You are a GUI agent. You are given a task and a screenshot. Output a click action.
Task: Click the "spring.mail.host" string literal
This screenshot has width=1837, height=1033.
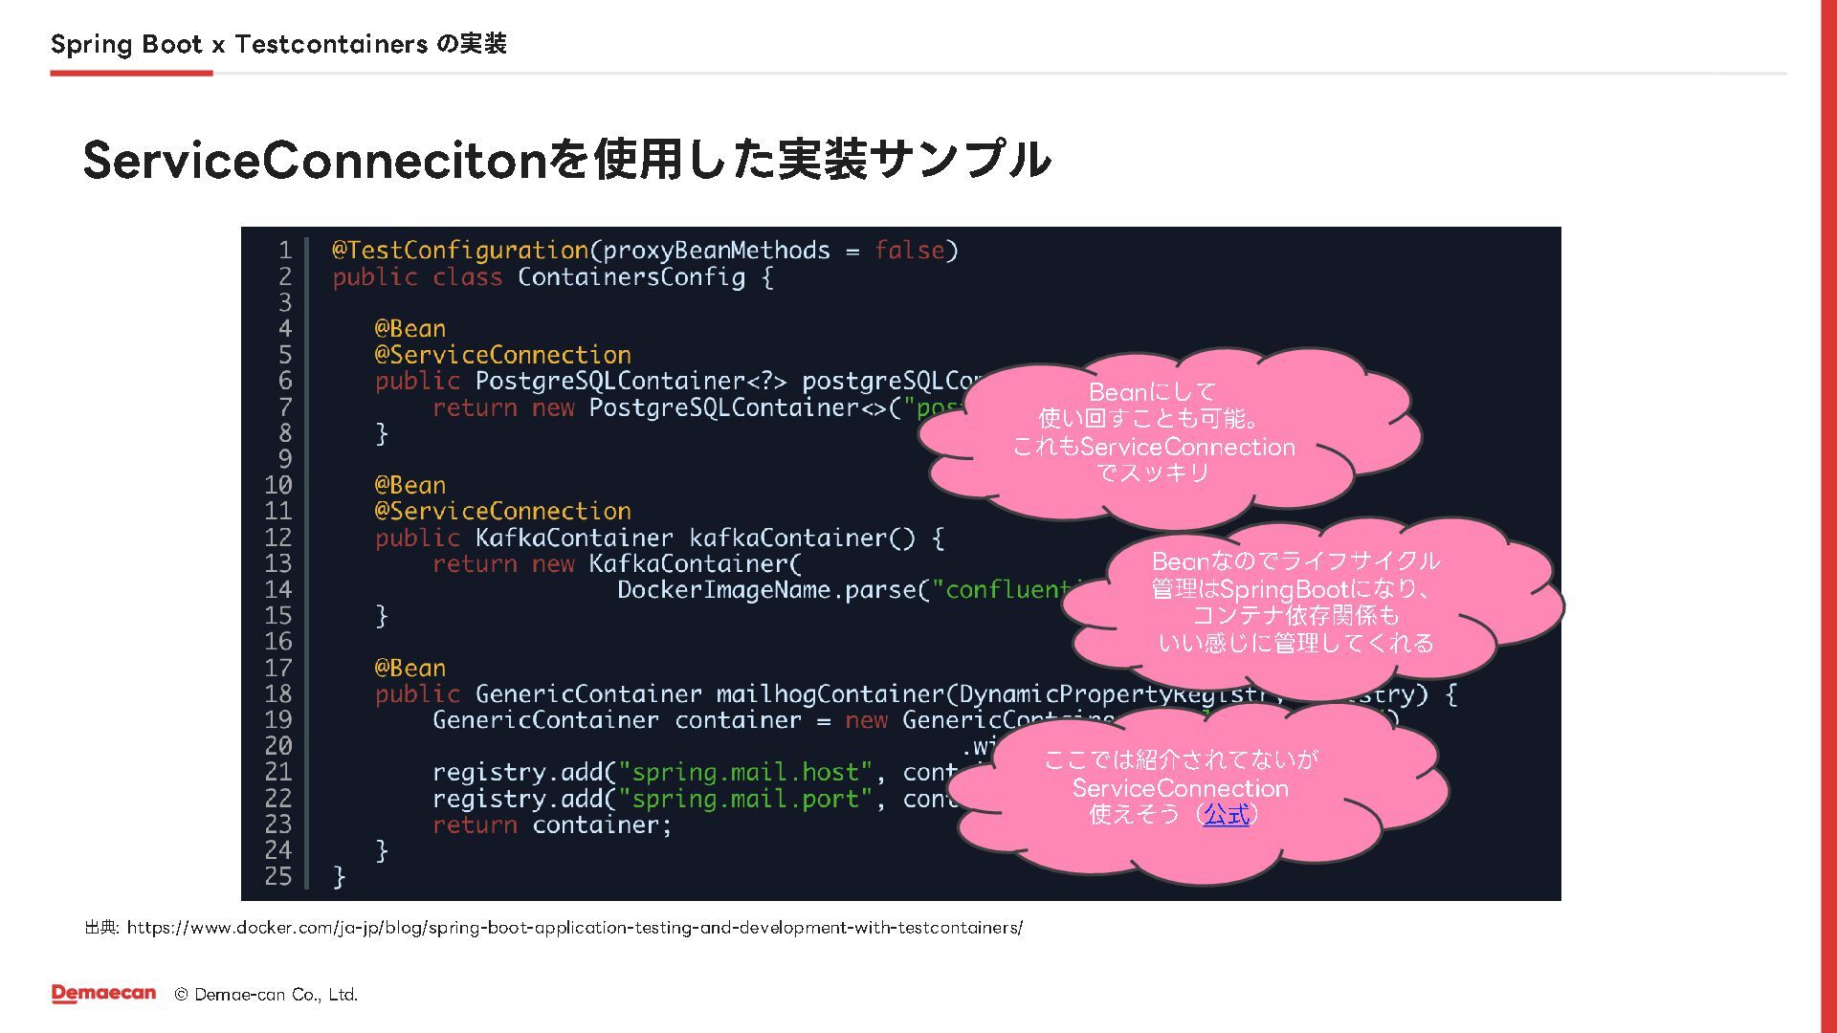pos(745,772)
